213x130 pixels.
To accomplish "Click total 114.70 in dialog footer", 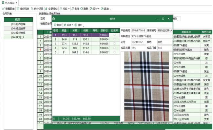I will (x=64, y=119).
